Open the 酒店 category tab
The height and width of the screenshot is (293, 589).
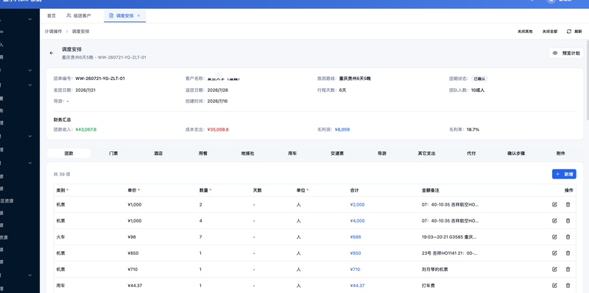pyautogui.click(x=158, y=153)
